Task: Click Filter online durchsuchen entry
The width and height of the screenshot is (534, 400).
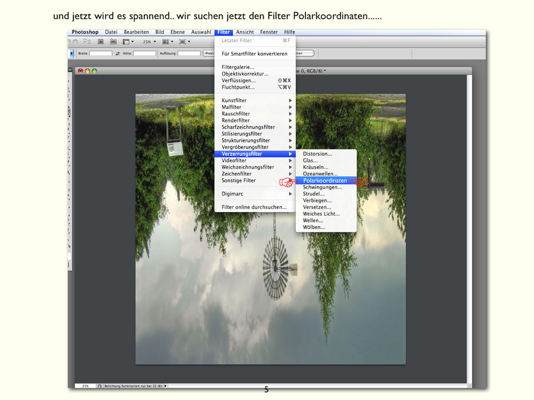Action: 254,207
